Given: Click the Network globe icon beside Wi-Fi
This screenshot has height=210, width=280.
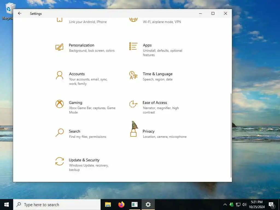Looking at the screenshot, I should 133,20.
